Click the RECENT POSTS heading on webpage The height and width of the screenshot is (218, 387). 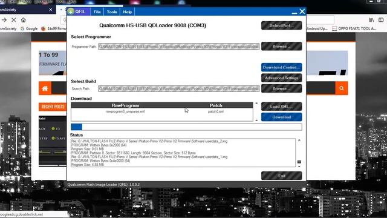click(53, 107)
